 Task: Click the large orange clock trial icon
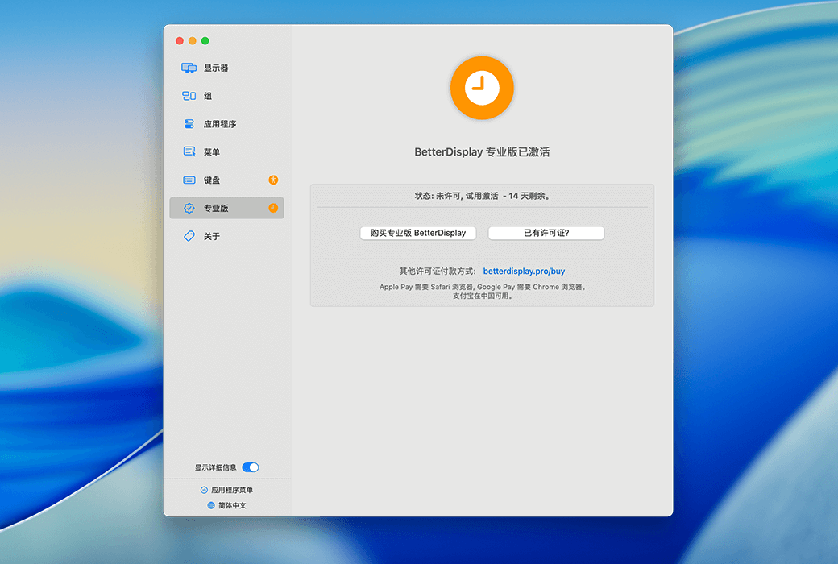click(482, 88)
